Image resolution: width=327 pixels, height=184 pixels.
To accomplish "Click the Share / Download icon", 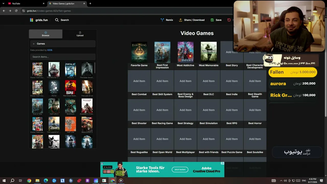I will click(x=181, y=20).
